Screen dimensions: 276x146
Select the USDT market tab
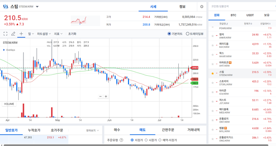click(x=250, y=15)
